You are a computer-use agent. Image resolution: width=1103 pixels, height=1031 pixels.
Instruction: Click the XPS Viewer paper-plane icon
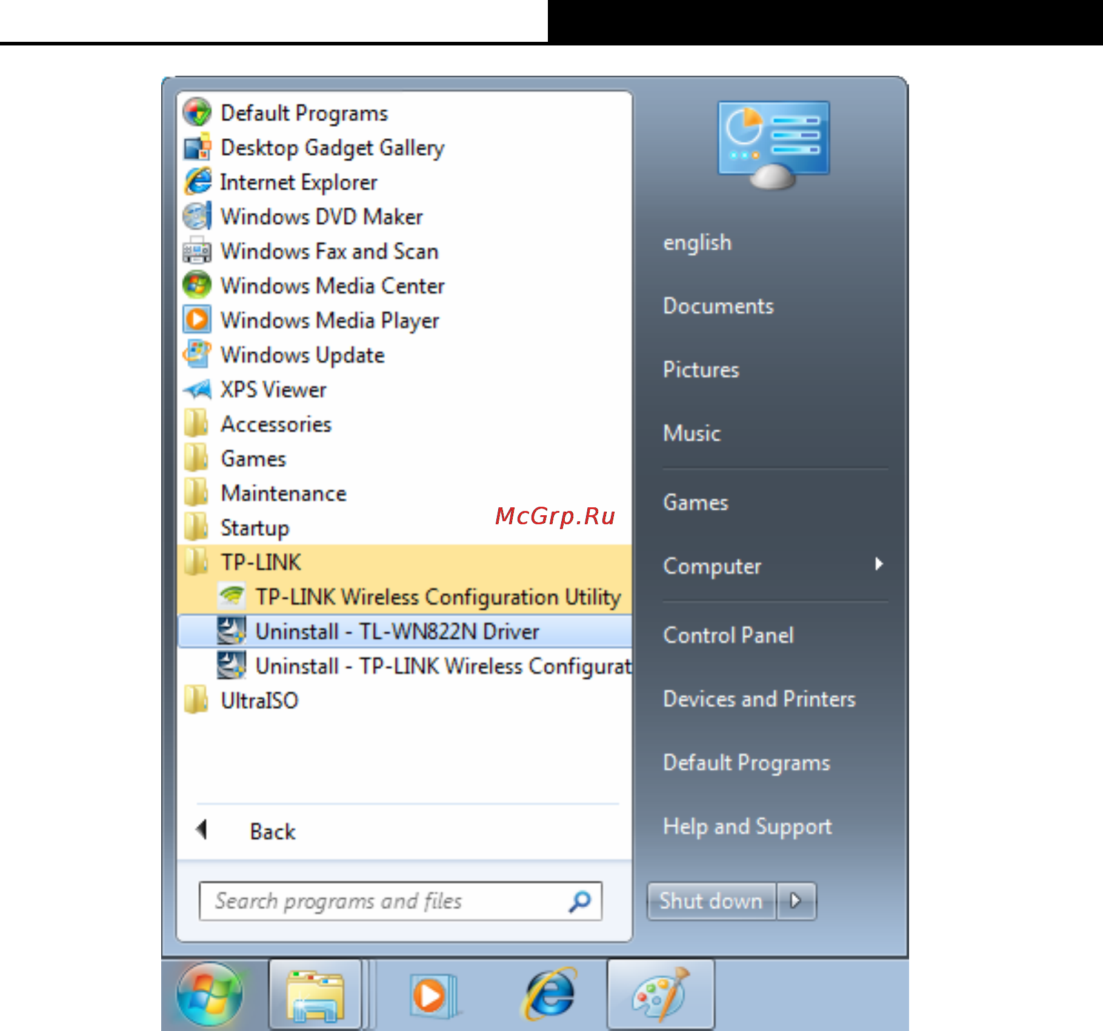pos(197,389)
